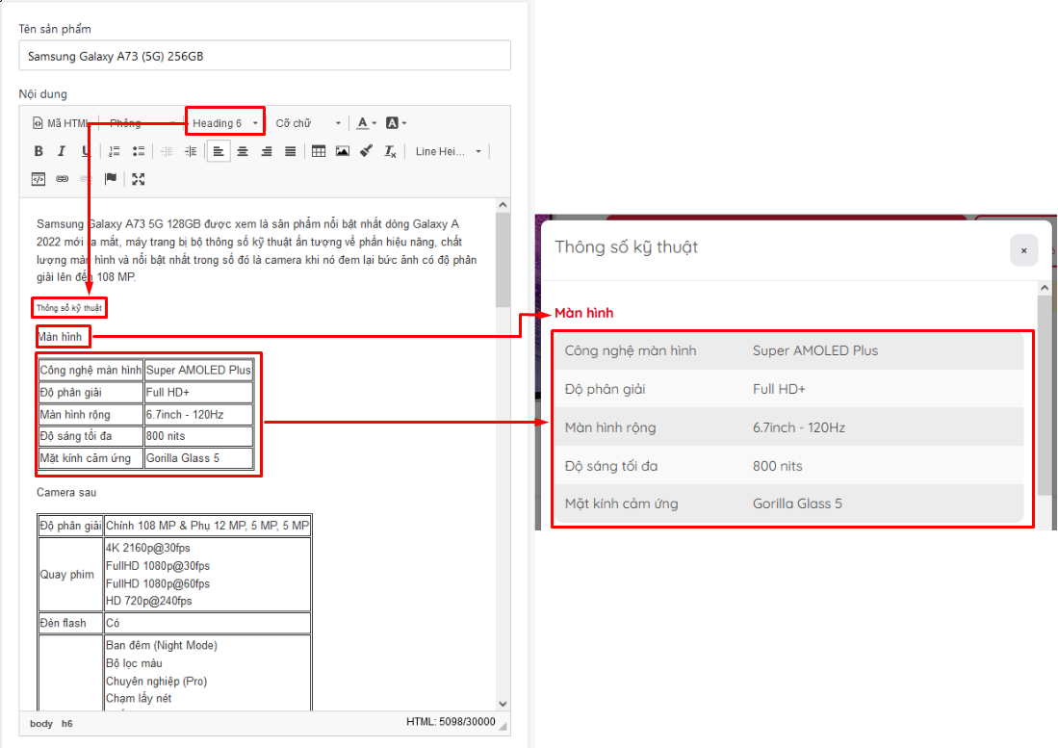Justify the text
This screenshot has height=748, width=1058.
tap(290, 151)
